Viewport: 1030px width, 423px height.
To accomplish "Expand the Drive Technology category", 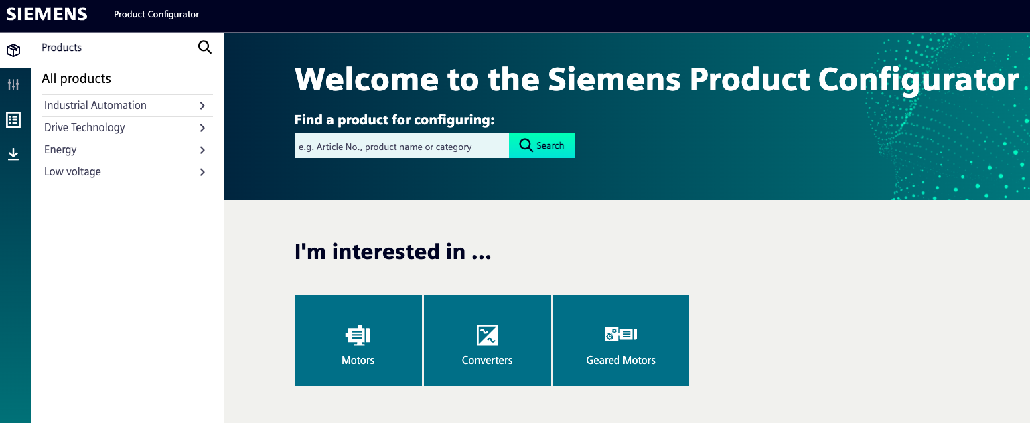I will (127, 127).
